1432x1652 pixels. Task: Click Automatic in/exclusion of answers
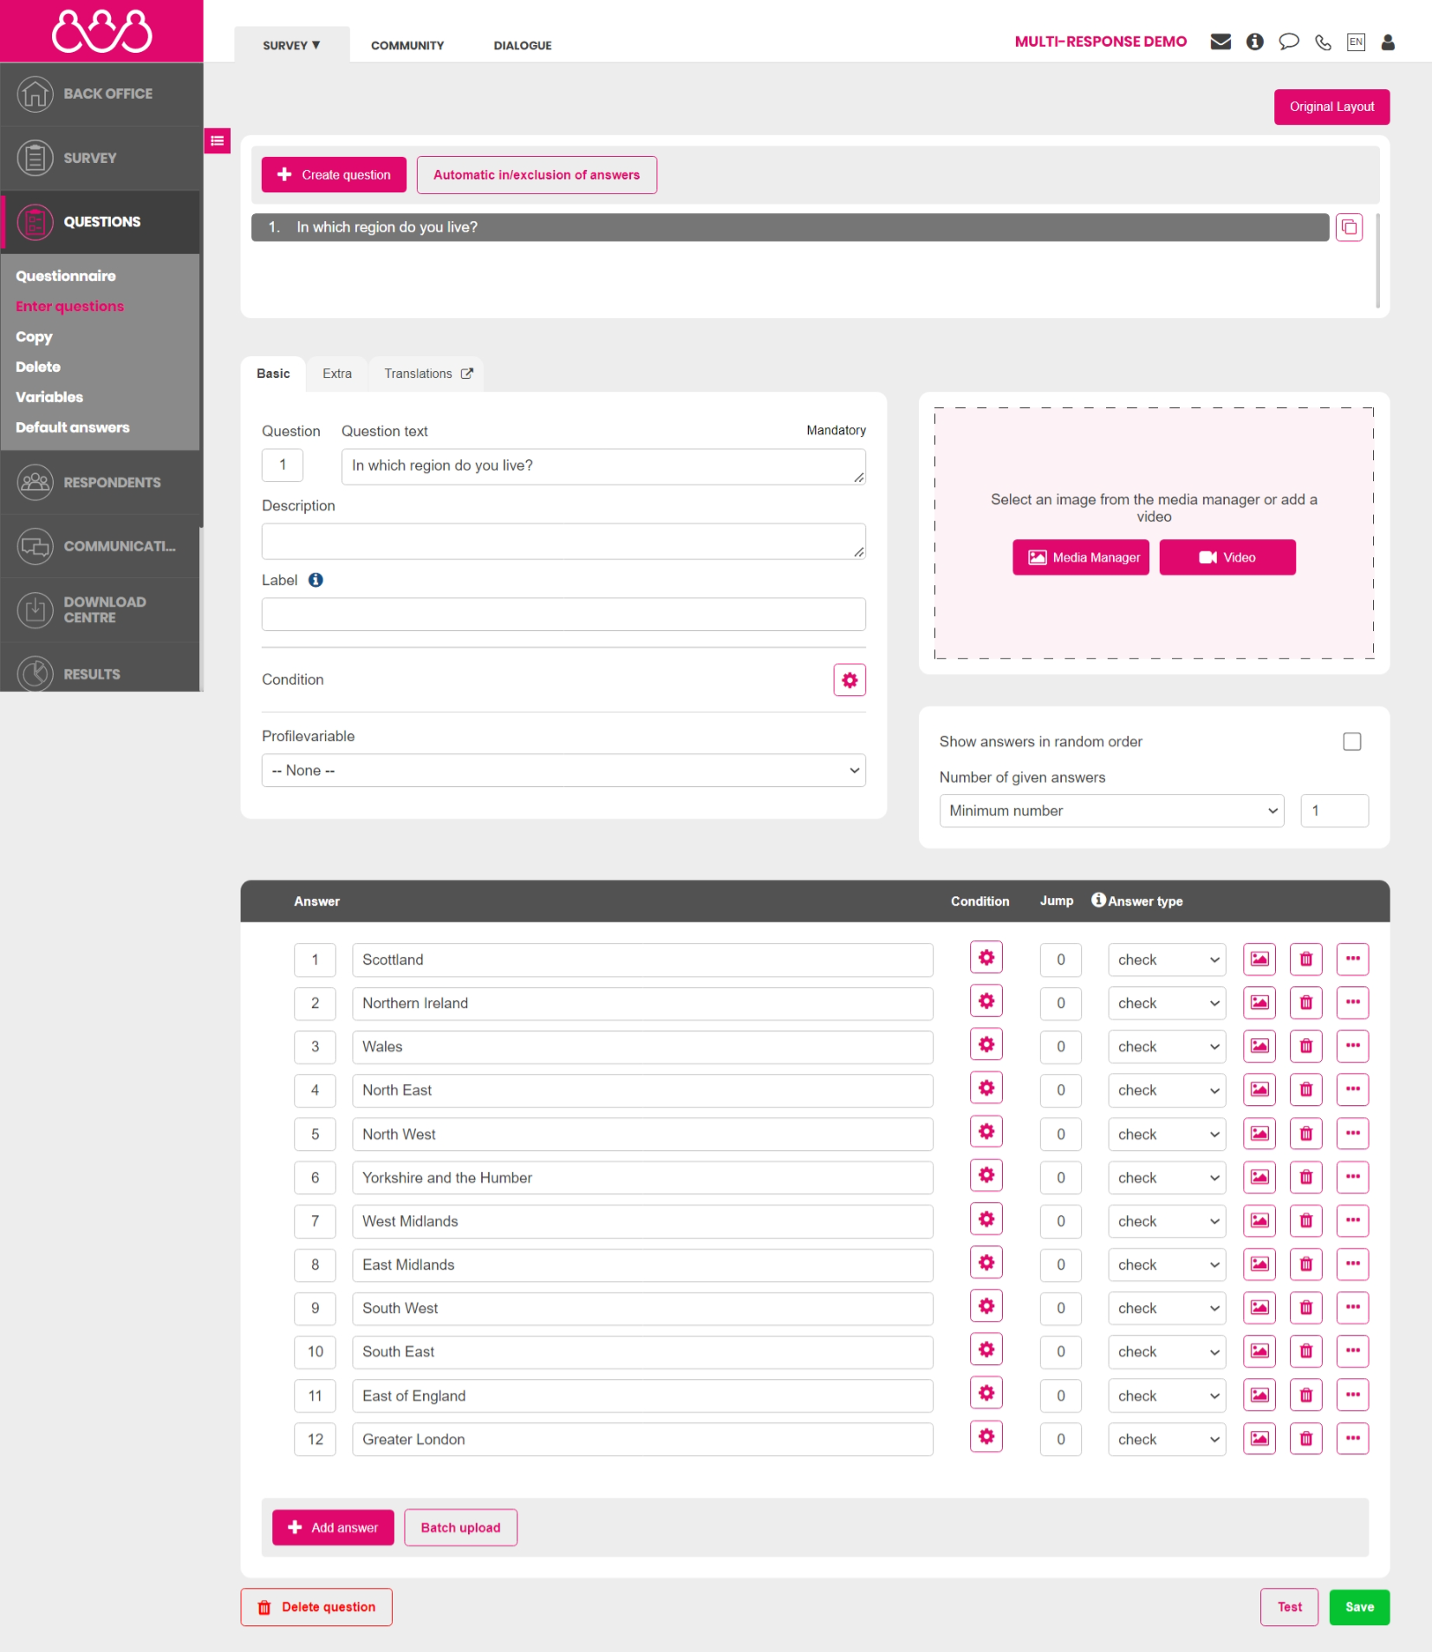(x=537, y=175)
